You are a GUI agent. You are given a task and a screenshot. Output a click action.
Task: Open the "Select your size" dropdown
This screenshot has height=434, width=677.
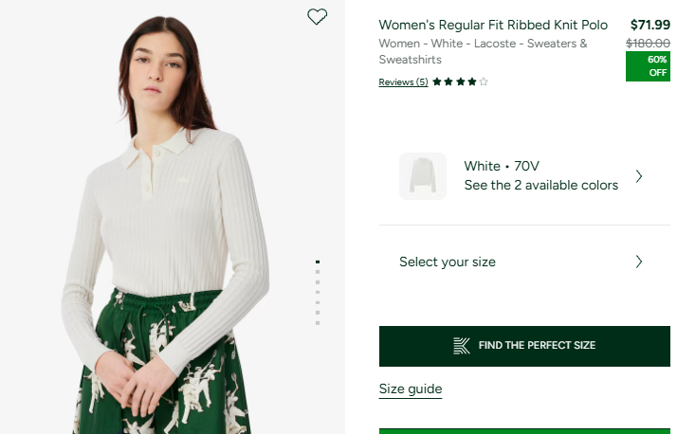[x=448, y=262]
